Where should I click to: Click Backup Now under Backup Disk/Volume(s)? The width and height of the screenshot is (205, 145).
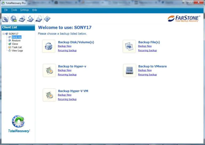pyautogui.click(x=65, y=46)
